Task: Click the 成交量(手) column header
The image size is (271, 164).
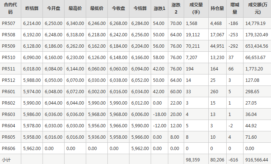Action: tap(196, 8)
